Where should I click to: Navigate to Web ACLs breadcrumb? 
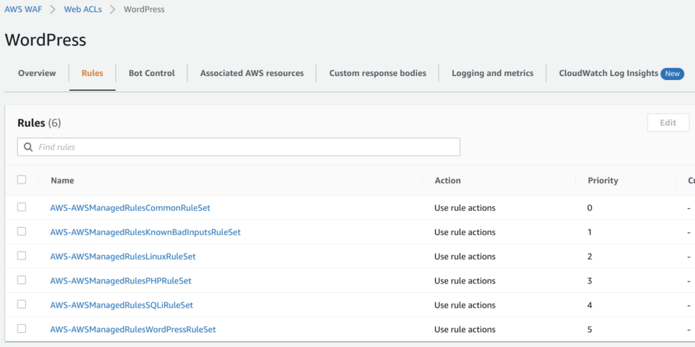coord(83,9)
